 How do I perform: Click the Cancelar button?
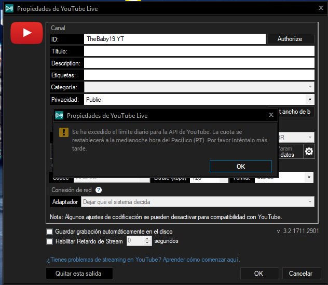pos(301,273)
